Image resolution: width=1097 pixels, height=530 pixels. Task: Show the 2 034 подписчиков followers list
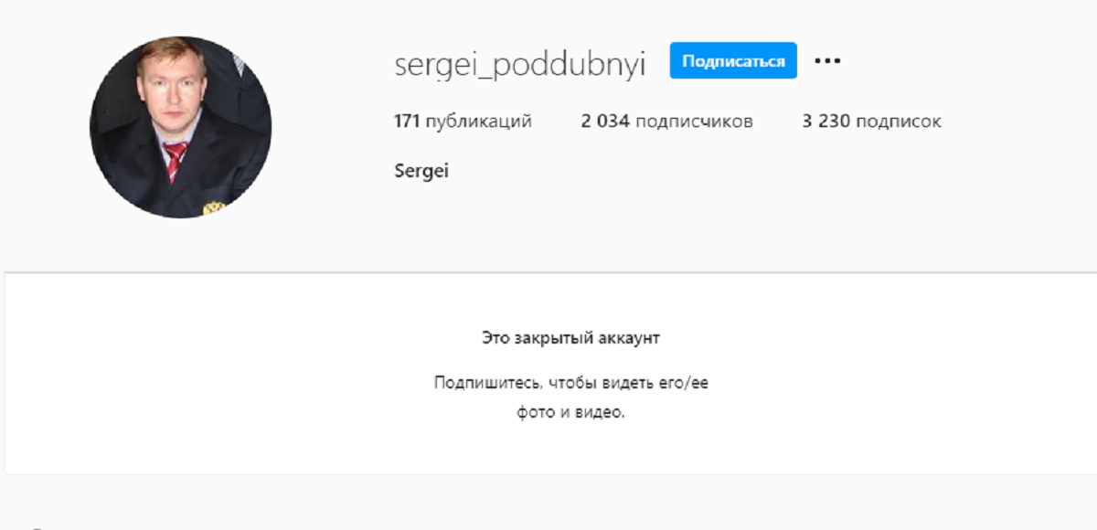[666, 122]
